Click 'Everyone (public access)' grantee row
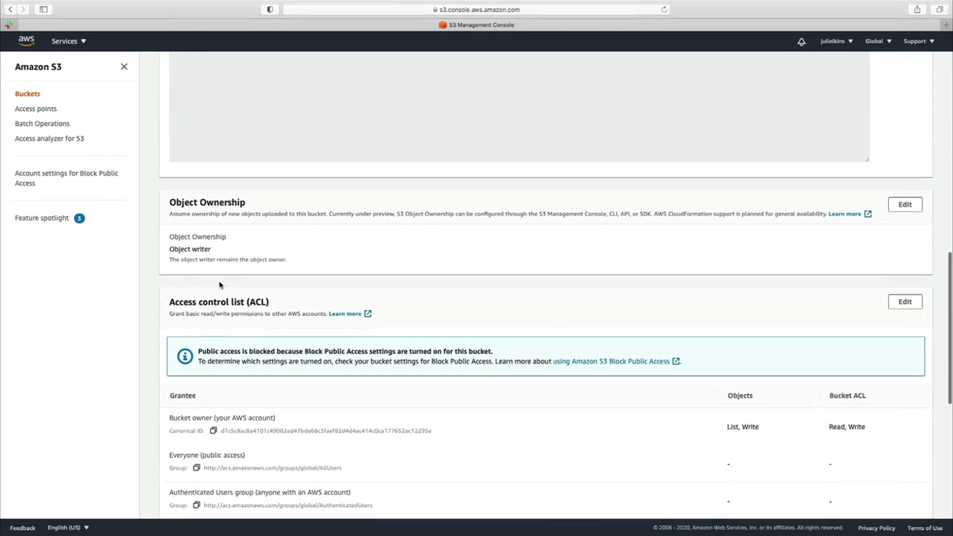The image size is (953, 536). pos(545,462)
